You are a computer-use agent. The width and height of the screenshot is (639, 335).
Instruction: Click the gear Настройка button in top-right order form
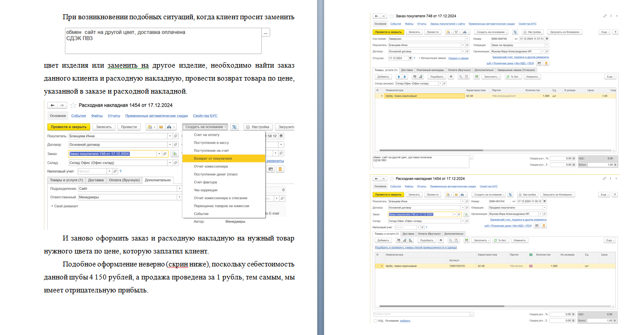[533, 32]
